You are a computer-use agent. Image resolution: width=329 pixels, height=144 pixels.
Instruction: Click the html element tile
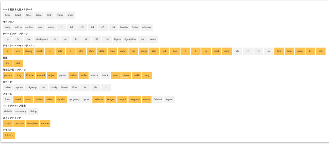[x=8, y=15]
